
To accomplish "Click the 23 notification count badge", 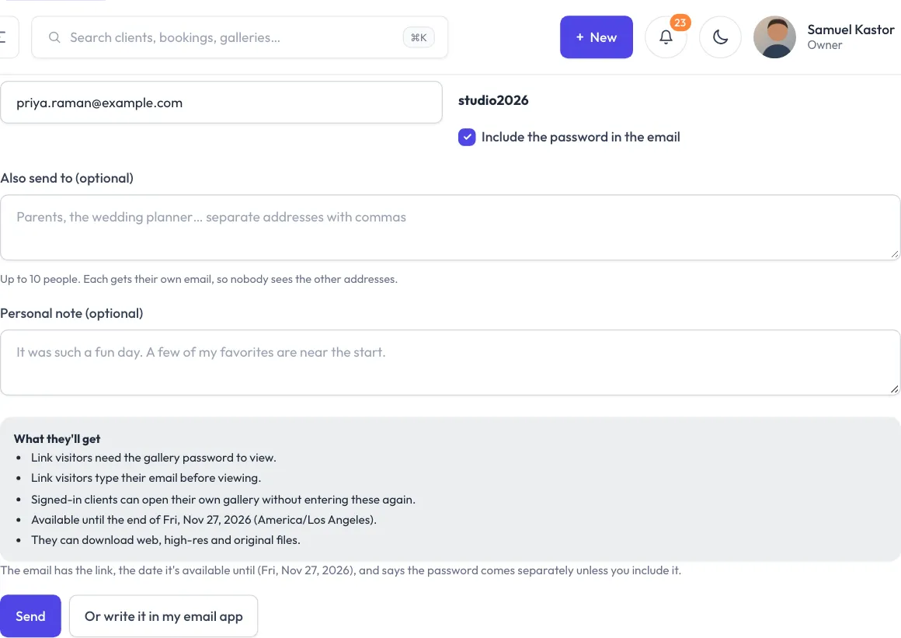I will click(x=680, y=23).
